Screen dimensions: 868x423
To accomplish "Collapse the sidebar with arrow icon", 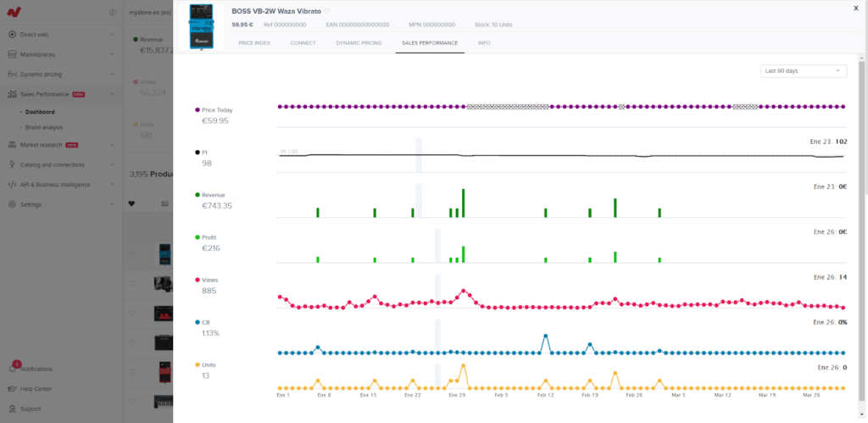I will point(113,12).
